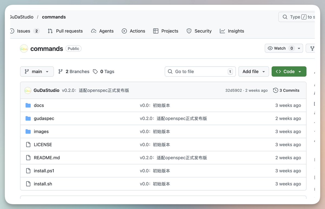Click install.ps1 row commit message
Screen dimensions: 325x209
[x=155, y=171]
